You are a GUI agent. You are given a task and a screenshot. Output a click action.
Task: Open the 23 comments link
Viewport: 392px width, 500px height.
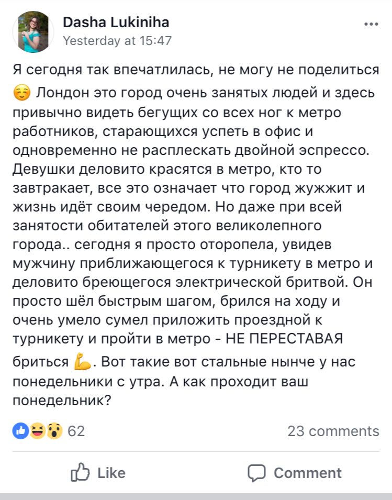(333, 431)
